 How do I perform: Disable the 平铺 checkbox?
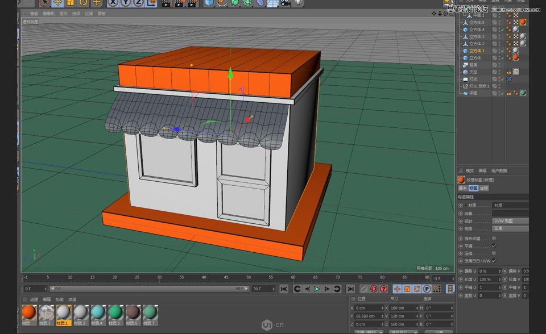[x=494, y=246]
